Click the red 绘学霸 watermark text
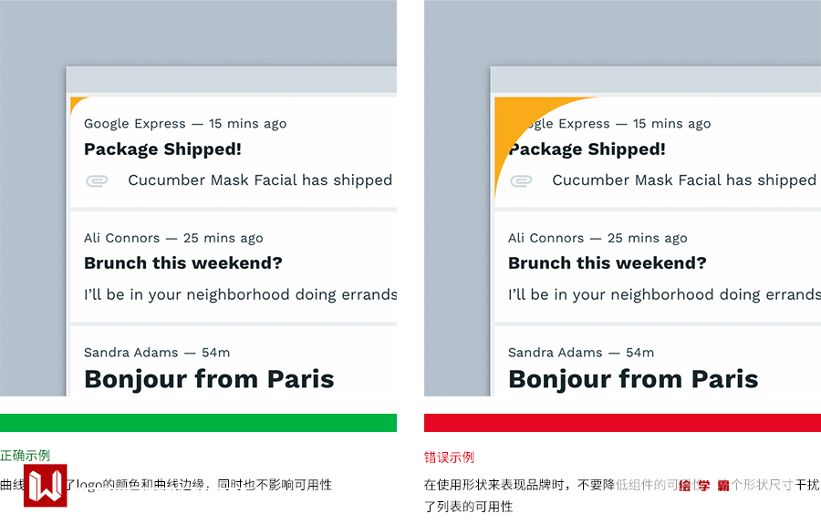The height and width of the screenshot is (524, 821). pos(703,486)
